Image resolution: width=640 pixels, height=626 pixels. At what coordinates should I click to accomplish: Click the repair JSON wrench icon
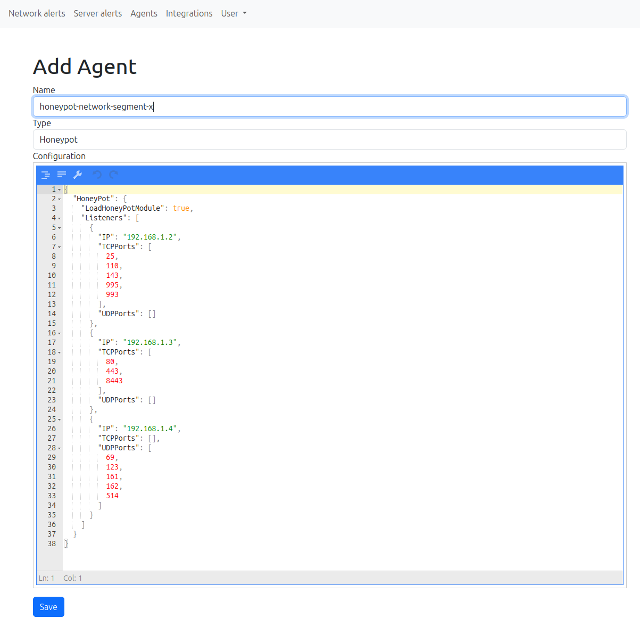coord(78,175)
